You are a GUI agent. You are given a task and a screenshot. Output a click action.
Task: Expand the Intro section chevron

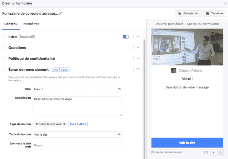click(138, 37)
